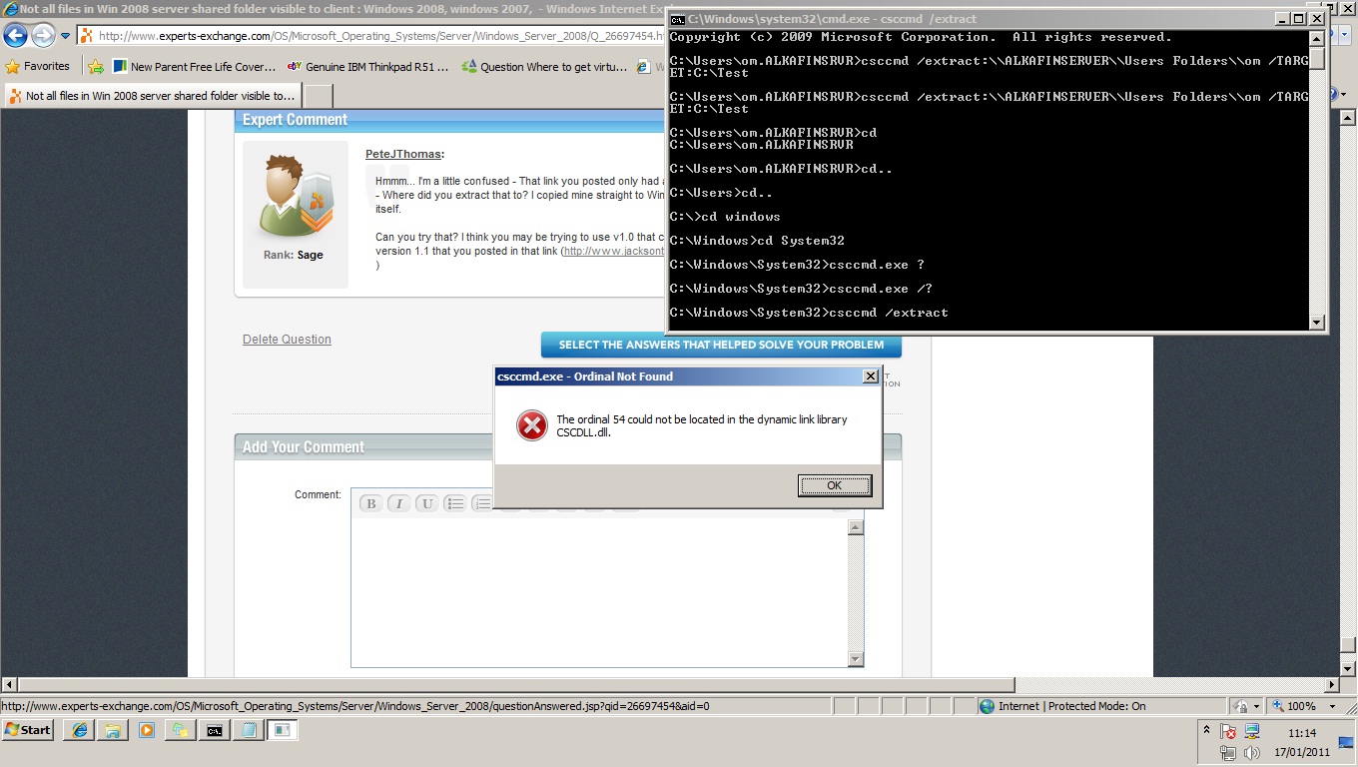The width and height of the screenshot is (1358, 767).
Task: Click the cmd window title bar icon
Action: click(677, 19)
